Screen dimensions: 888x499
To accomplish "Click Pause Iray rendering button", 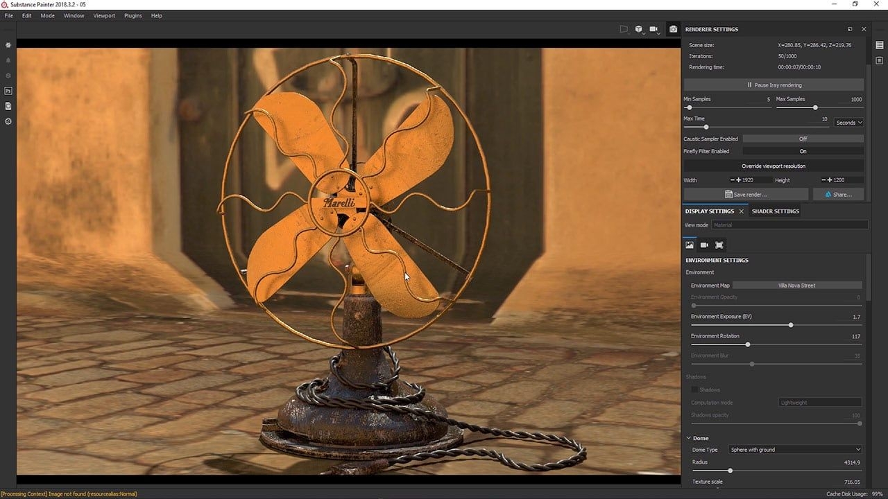I will (774, 85).
